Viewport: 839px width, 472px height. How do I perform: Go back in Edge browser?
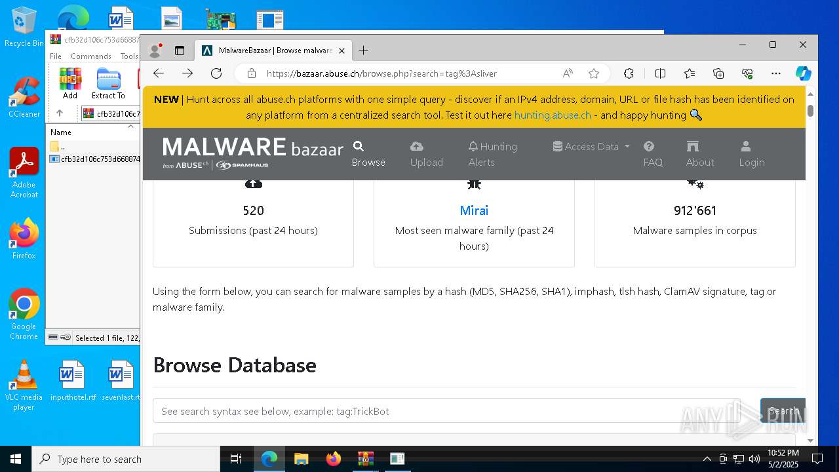pos(159,73)
